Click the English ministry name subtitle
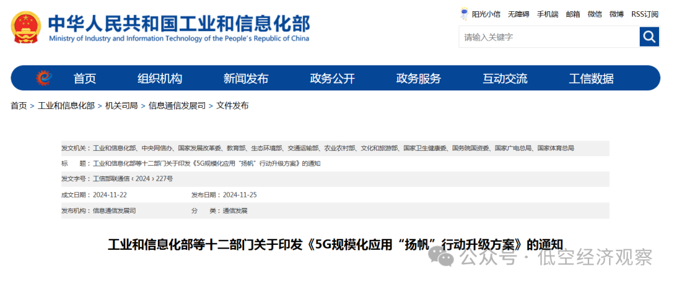The width and height of the screenshot is (674, 284). click(x=179, y=39)
